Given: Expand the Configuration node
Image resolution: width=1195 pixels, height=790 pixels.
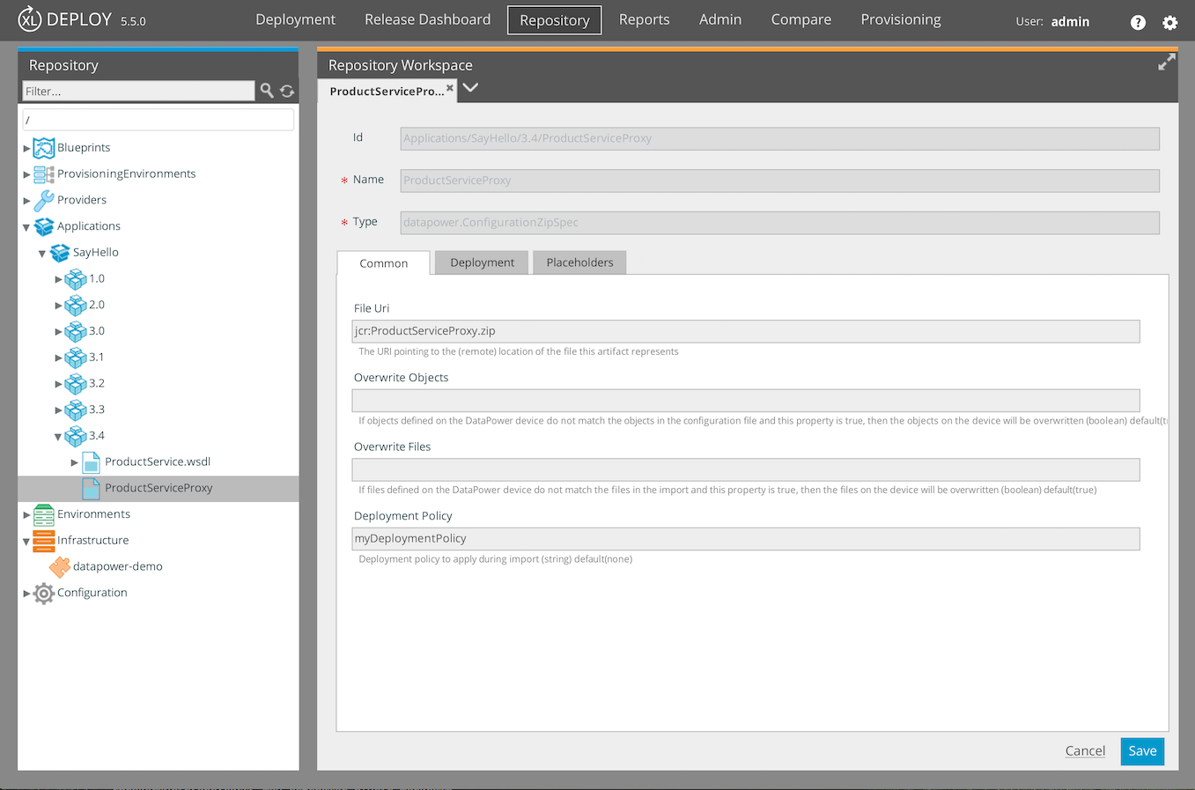Looking at the screenshot, I should pos(26,594).
